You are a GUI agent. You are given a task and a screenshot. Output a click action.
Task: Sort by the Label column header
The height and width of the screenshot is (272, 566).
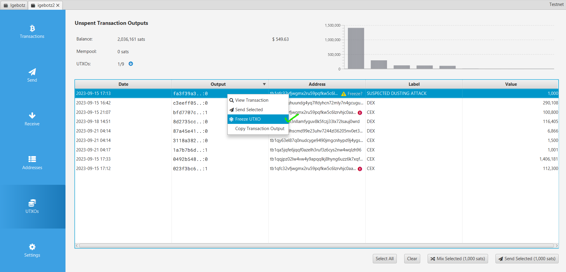click(x=414, y=84)
